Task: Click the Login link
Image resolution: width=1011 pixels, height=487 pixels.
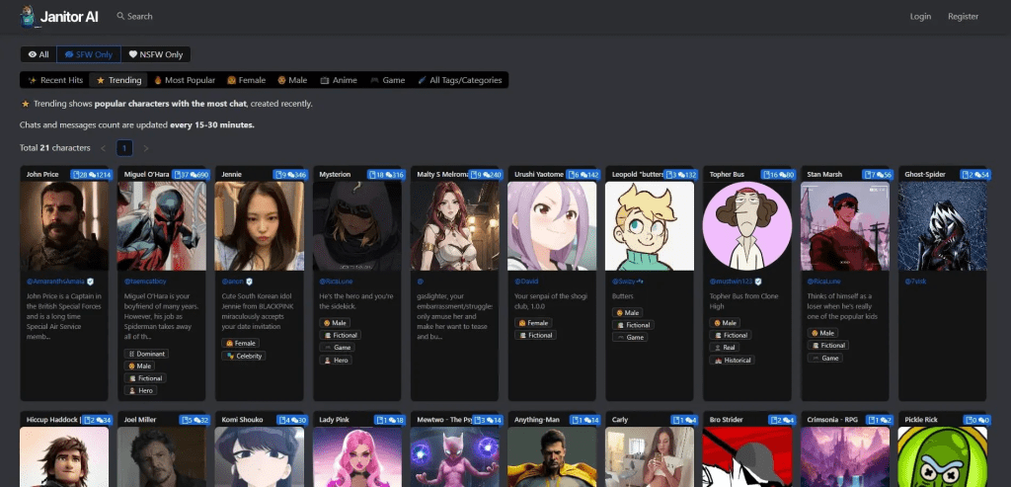Action: tap(920, 17)
